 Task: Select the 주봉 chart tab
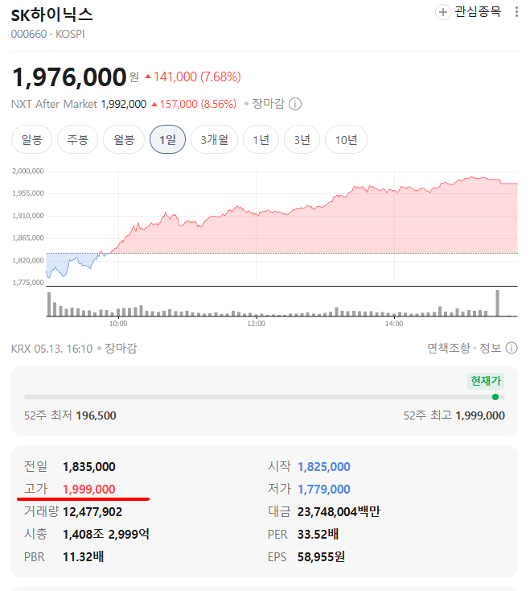(77, 140)
